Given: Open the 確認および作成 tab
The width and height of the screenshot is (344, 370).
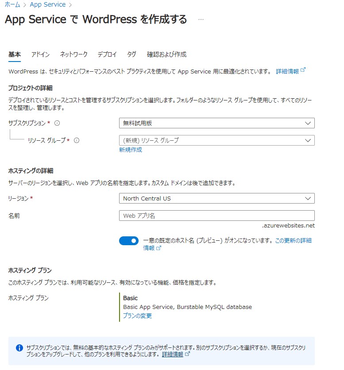Looking at the screenshot, I should 167,54.
